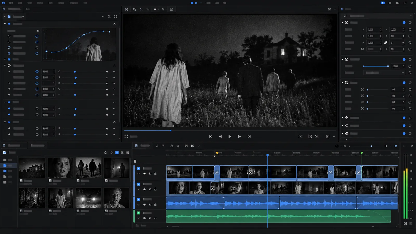
Task: Expand the four-arrows section in inspector
Action: [342, 118]
